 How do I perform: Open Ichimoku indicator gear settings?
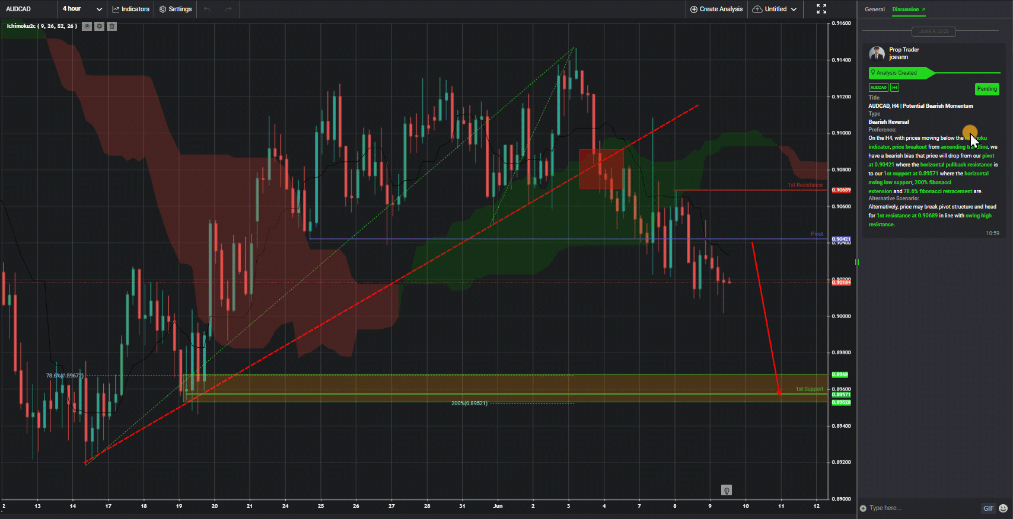[x=99, y=26]
